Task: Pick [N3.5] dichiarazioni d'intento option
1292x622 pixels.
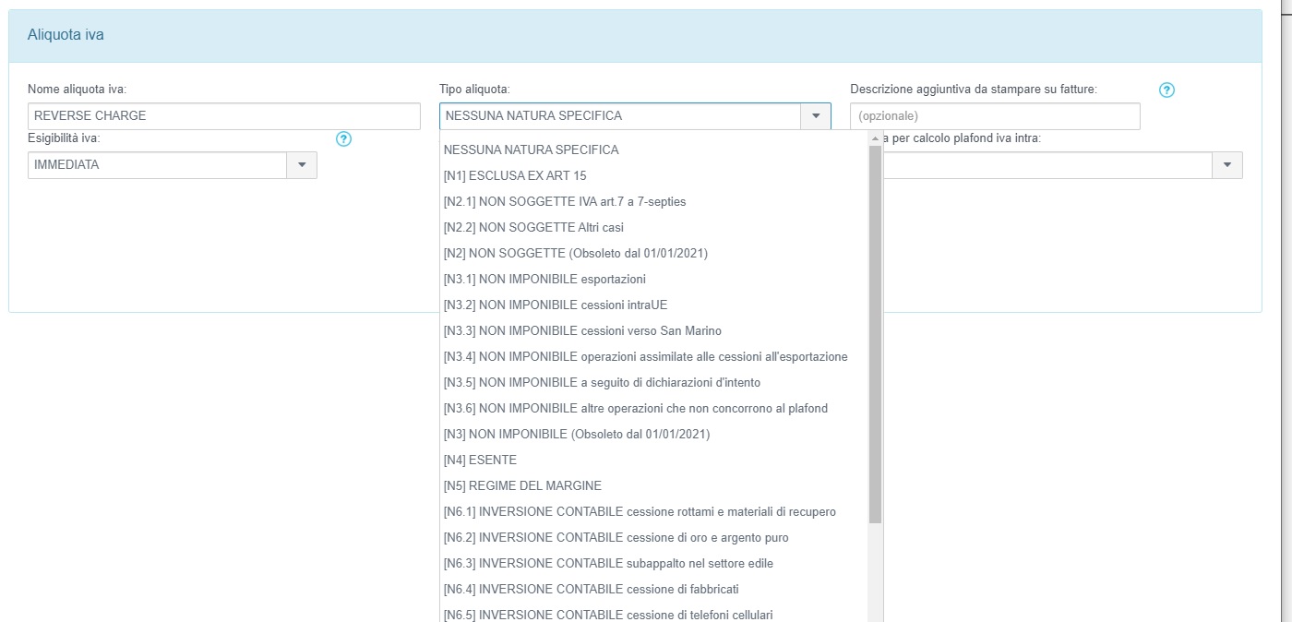Action: tap(602, 382)
